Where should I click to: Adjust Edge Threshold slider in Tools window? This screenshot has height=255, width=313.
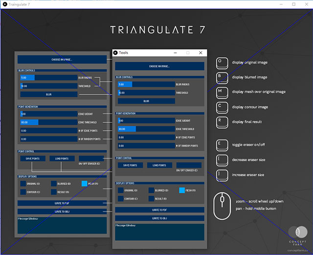pos(146,129)
